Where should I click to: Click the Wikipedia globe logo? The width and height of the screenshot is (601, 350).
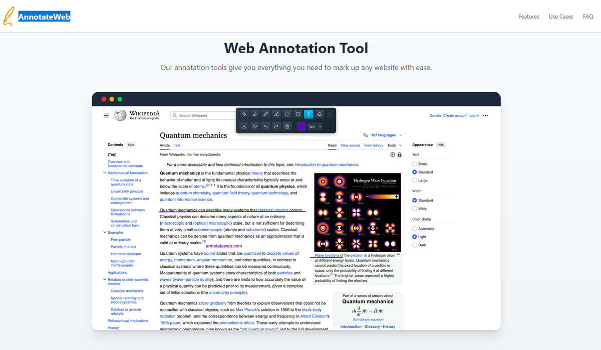click(120, 115)
